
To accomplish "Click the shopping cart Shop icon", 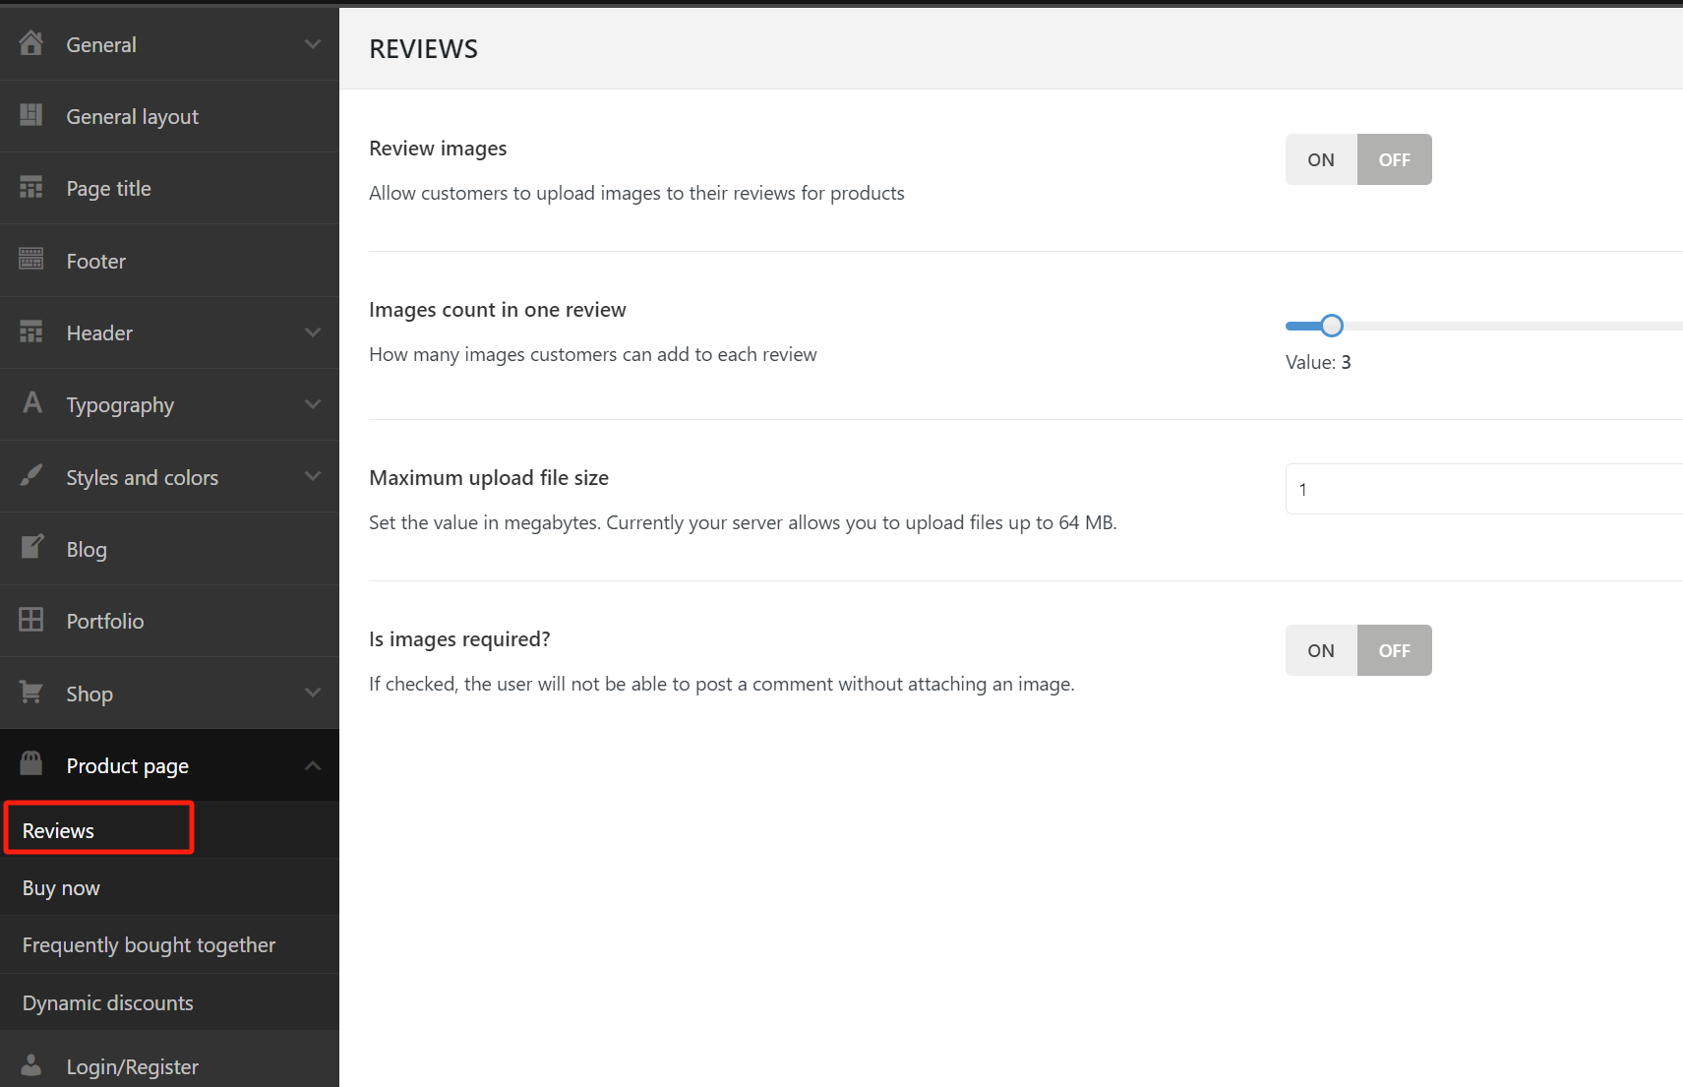I will coord(31,693).
